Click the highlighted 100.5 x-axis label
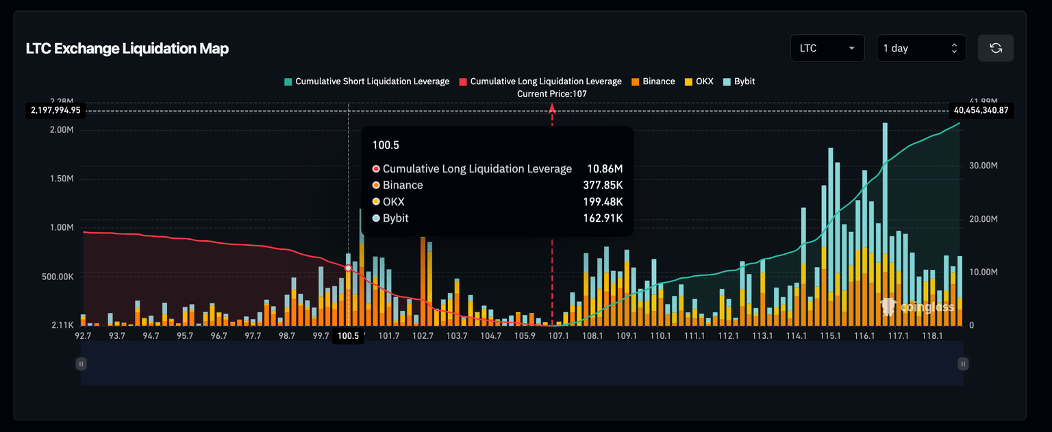 348,336
